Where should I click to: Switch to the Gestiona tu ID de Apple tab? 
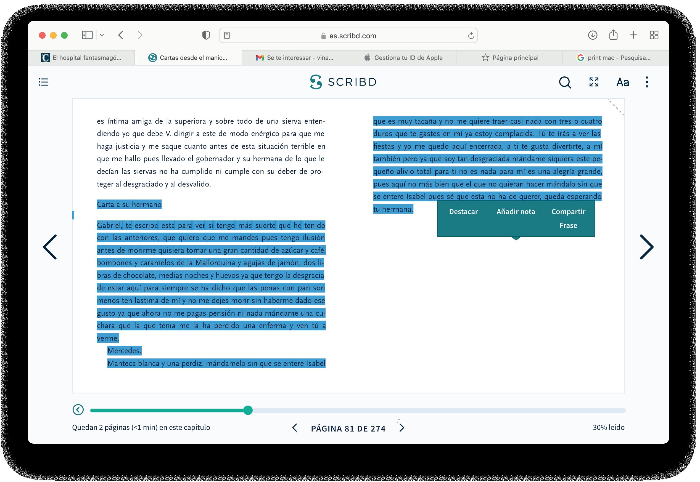[x=403, y=58]
